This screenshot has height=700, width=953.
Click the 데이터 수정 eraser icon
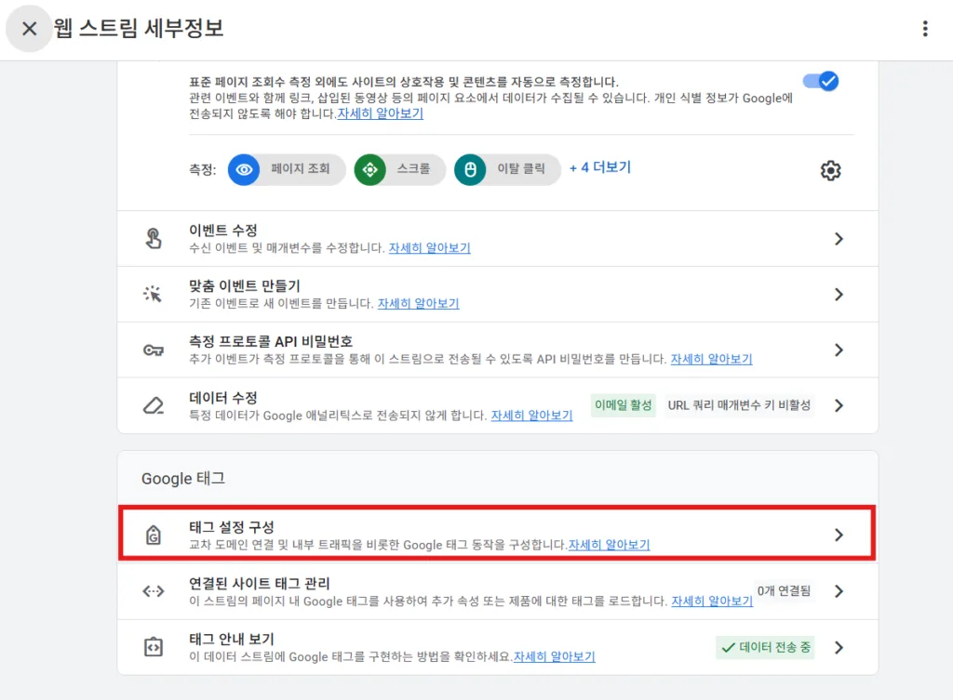point(154,405)
